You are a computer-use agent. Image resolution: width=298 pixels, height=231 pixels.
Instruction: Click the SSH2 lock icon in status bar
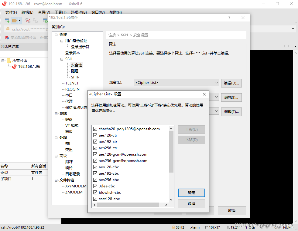click(173, 227)
